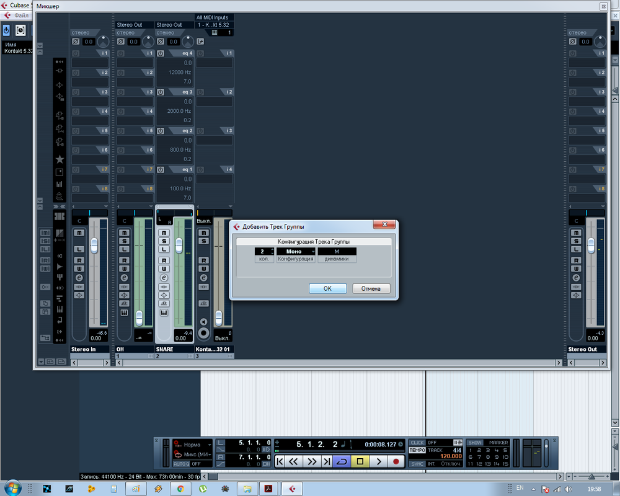This screenshot has width=620, height=496.
Task: Enable record on the Kontakt MIDI channel
Action: click(203, 333)
